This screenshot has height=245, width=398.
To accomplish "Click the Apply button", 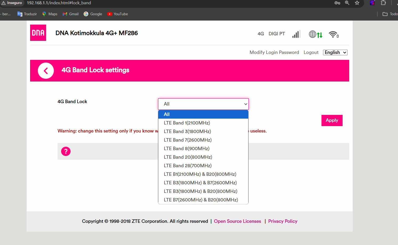I will tap(332, 120).
